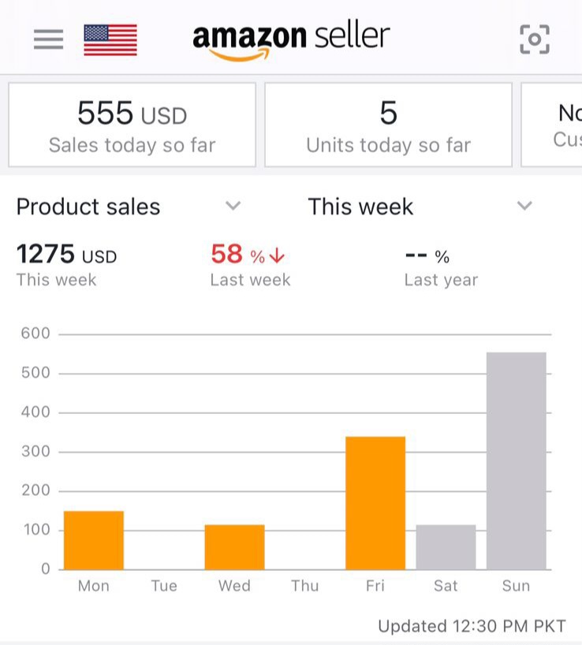Tap the Amazon Seller logo

tap(291, 39)
